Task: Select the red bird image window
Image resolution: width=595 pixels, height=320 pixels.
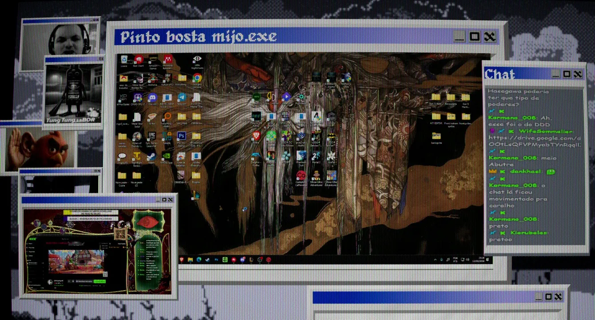Action: click(39, 148)
